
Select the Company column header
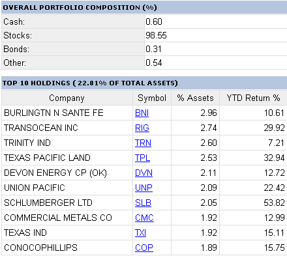[67, 98]
